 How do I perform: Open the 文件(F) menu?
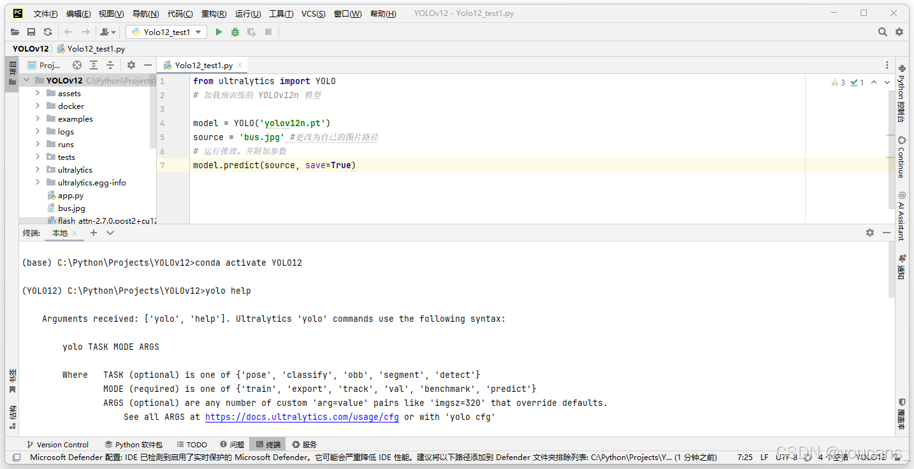[46, 13]
